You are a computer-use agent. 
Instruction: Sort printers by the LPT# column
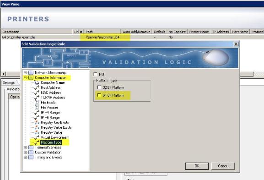[x=78, y=32]
